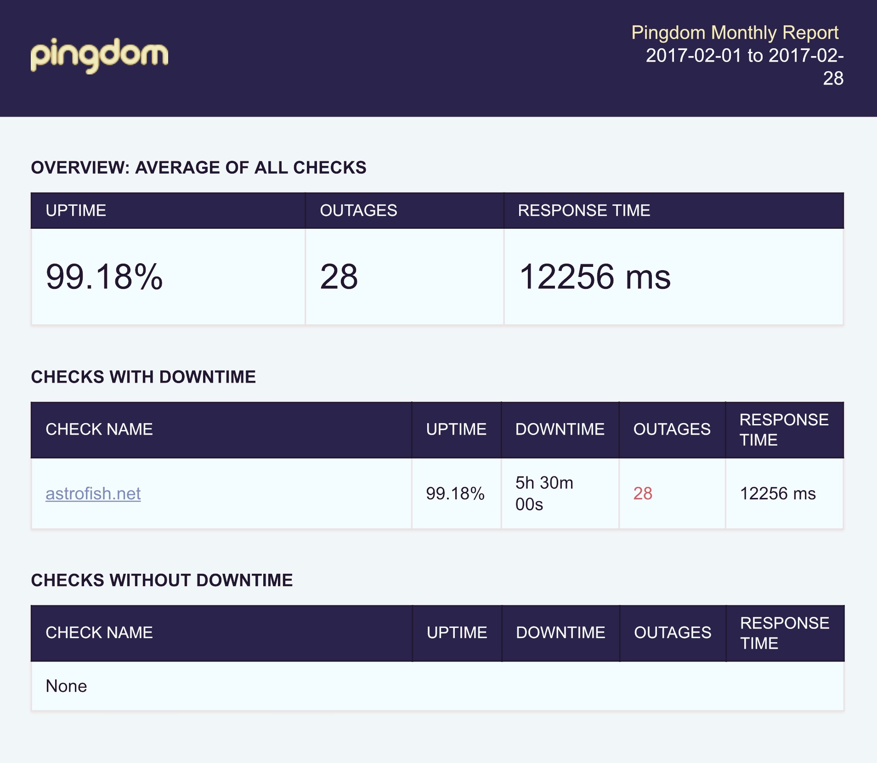The width and height of the screenshot is (877, 763).
Task: Click the Overview: Average of All Checks heading
Action: (x=198, y=168)
